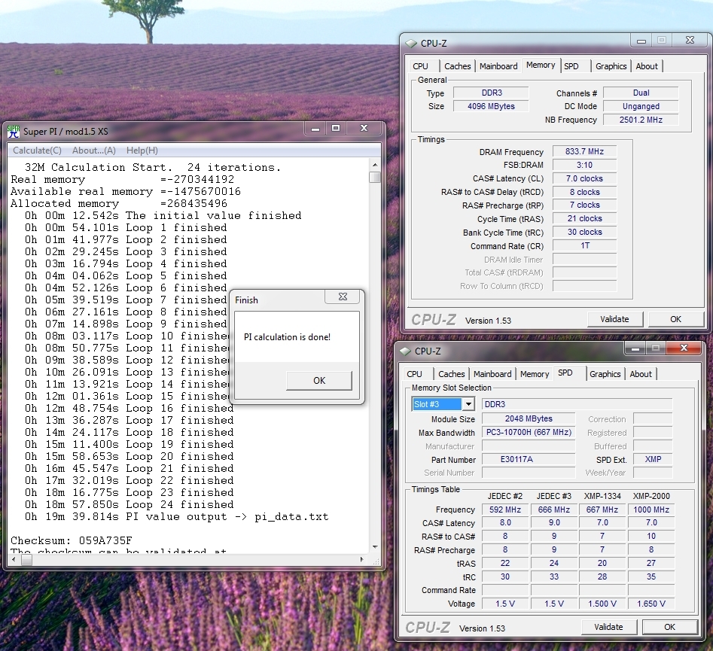Click the Super PI scrollbar up arrow
This screenshot has height=651, width=713.
coord(375,163)
